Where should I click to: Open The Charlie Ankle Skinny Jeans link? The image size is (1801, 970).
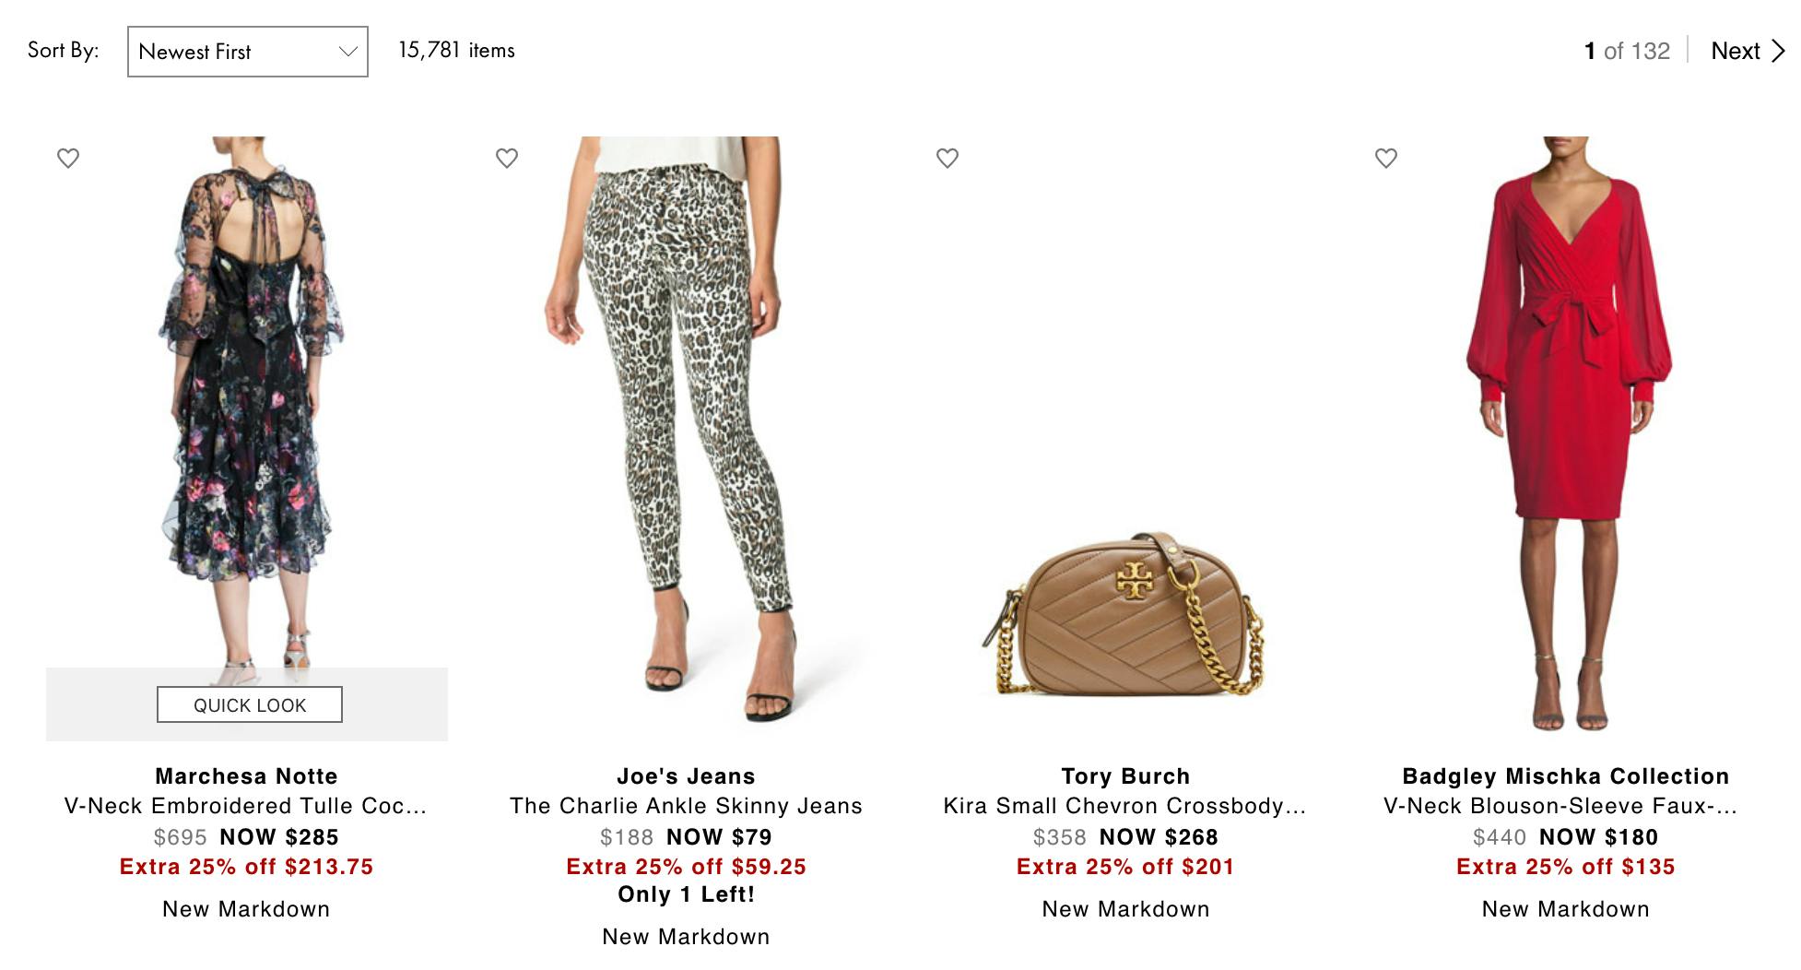[x=686, y=806]
